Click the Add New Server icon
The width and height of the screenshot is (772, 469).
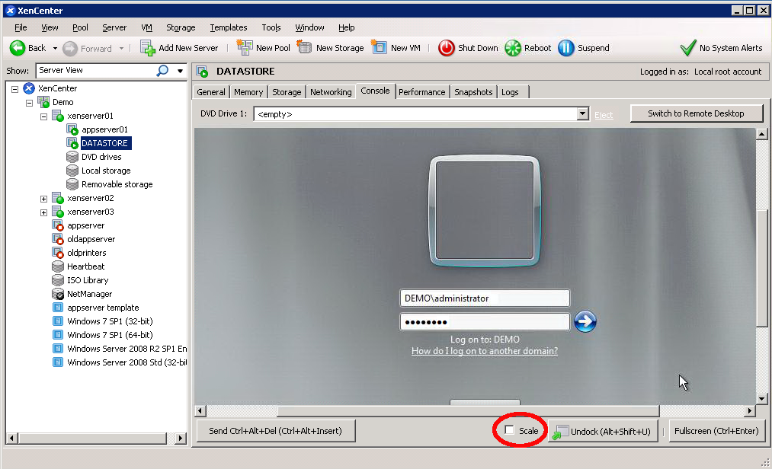148,48
